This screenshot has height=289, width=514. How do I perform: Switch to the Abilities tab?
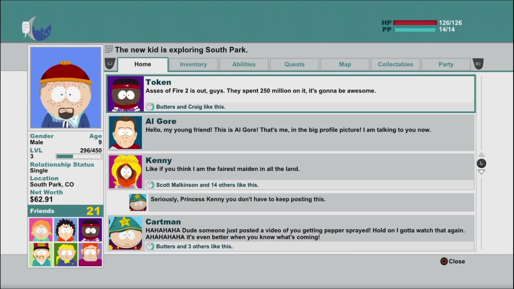coord(244,64)
